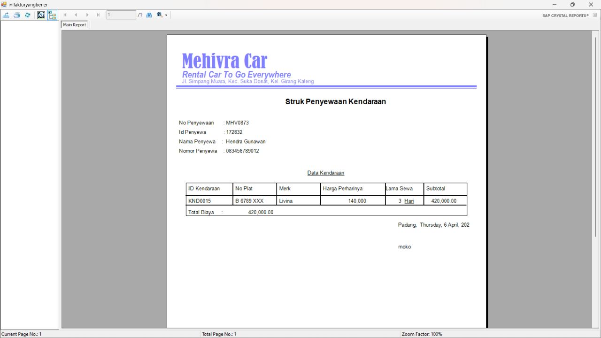
Task: Switch to the Main Report tab
Action: pyautogui.click(x=74, y=24)
